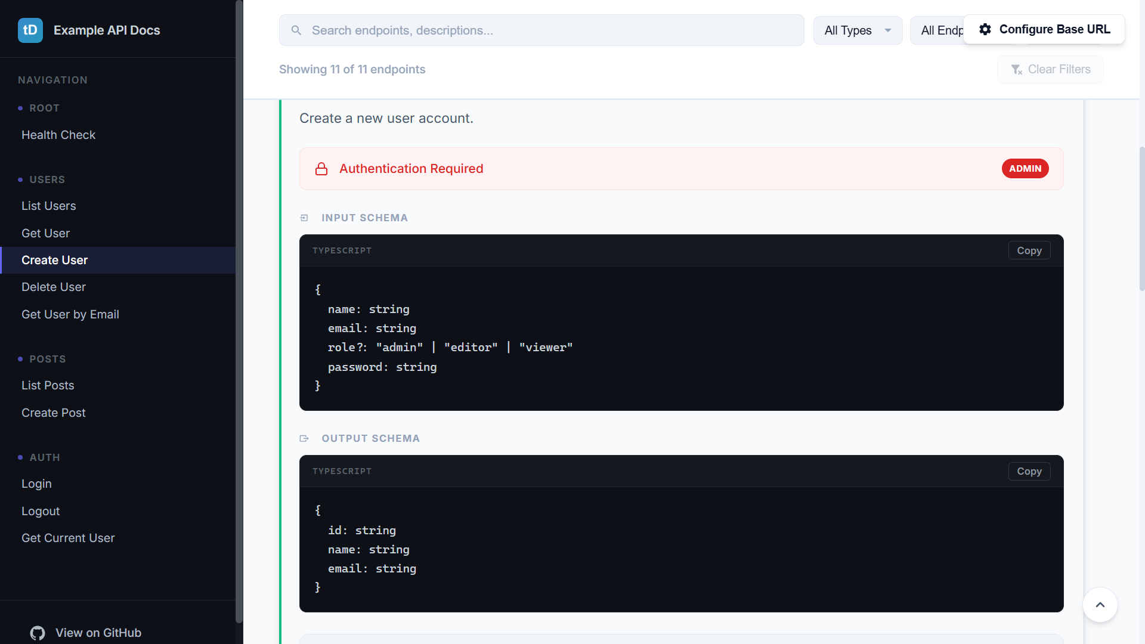Viewport: 1145px width, 644px height.
Task: Click the sidebar scrollbar
Action: pyautogui.click(x=239, y=312)
